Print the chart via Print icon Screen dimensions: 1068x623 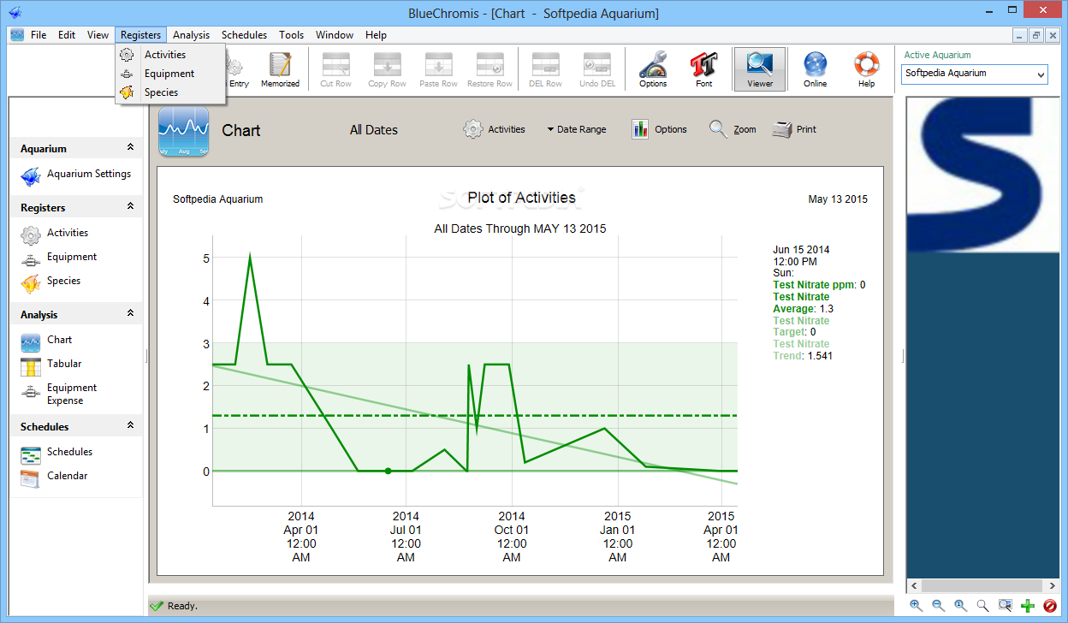794,129
